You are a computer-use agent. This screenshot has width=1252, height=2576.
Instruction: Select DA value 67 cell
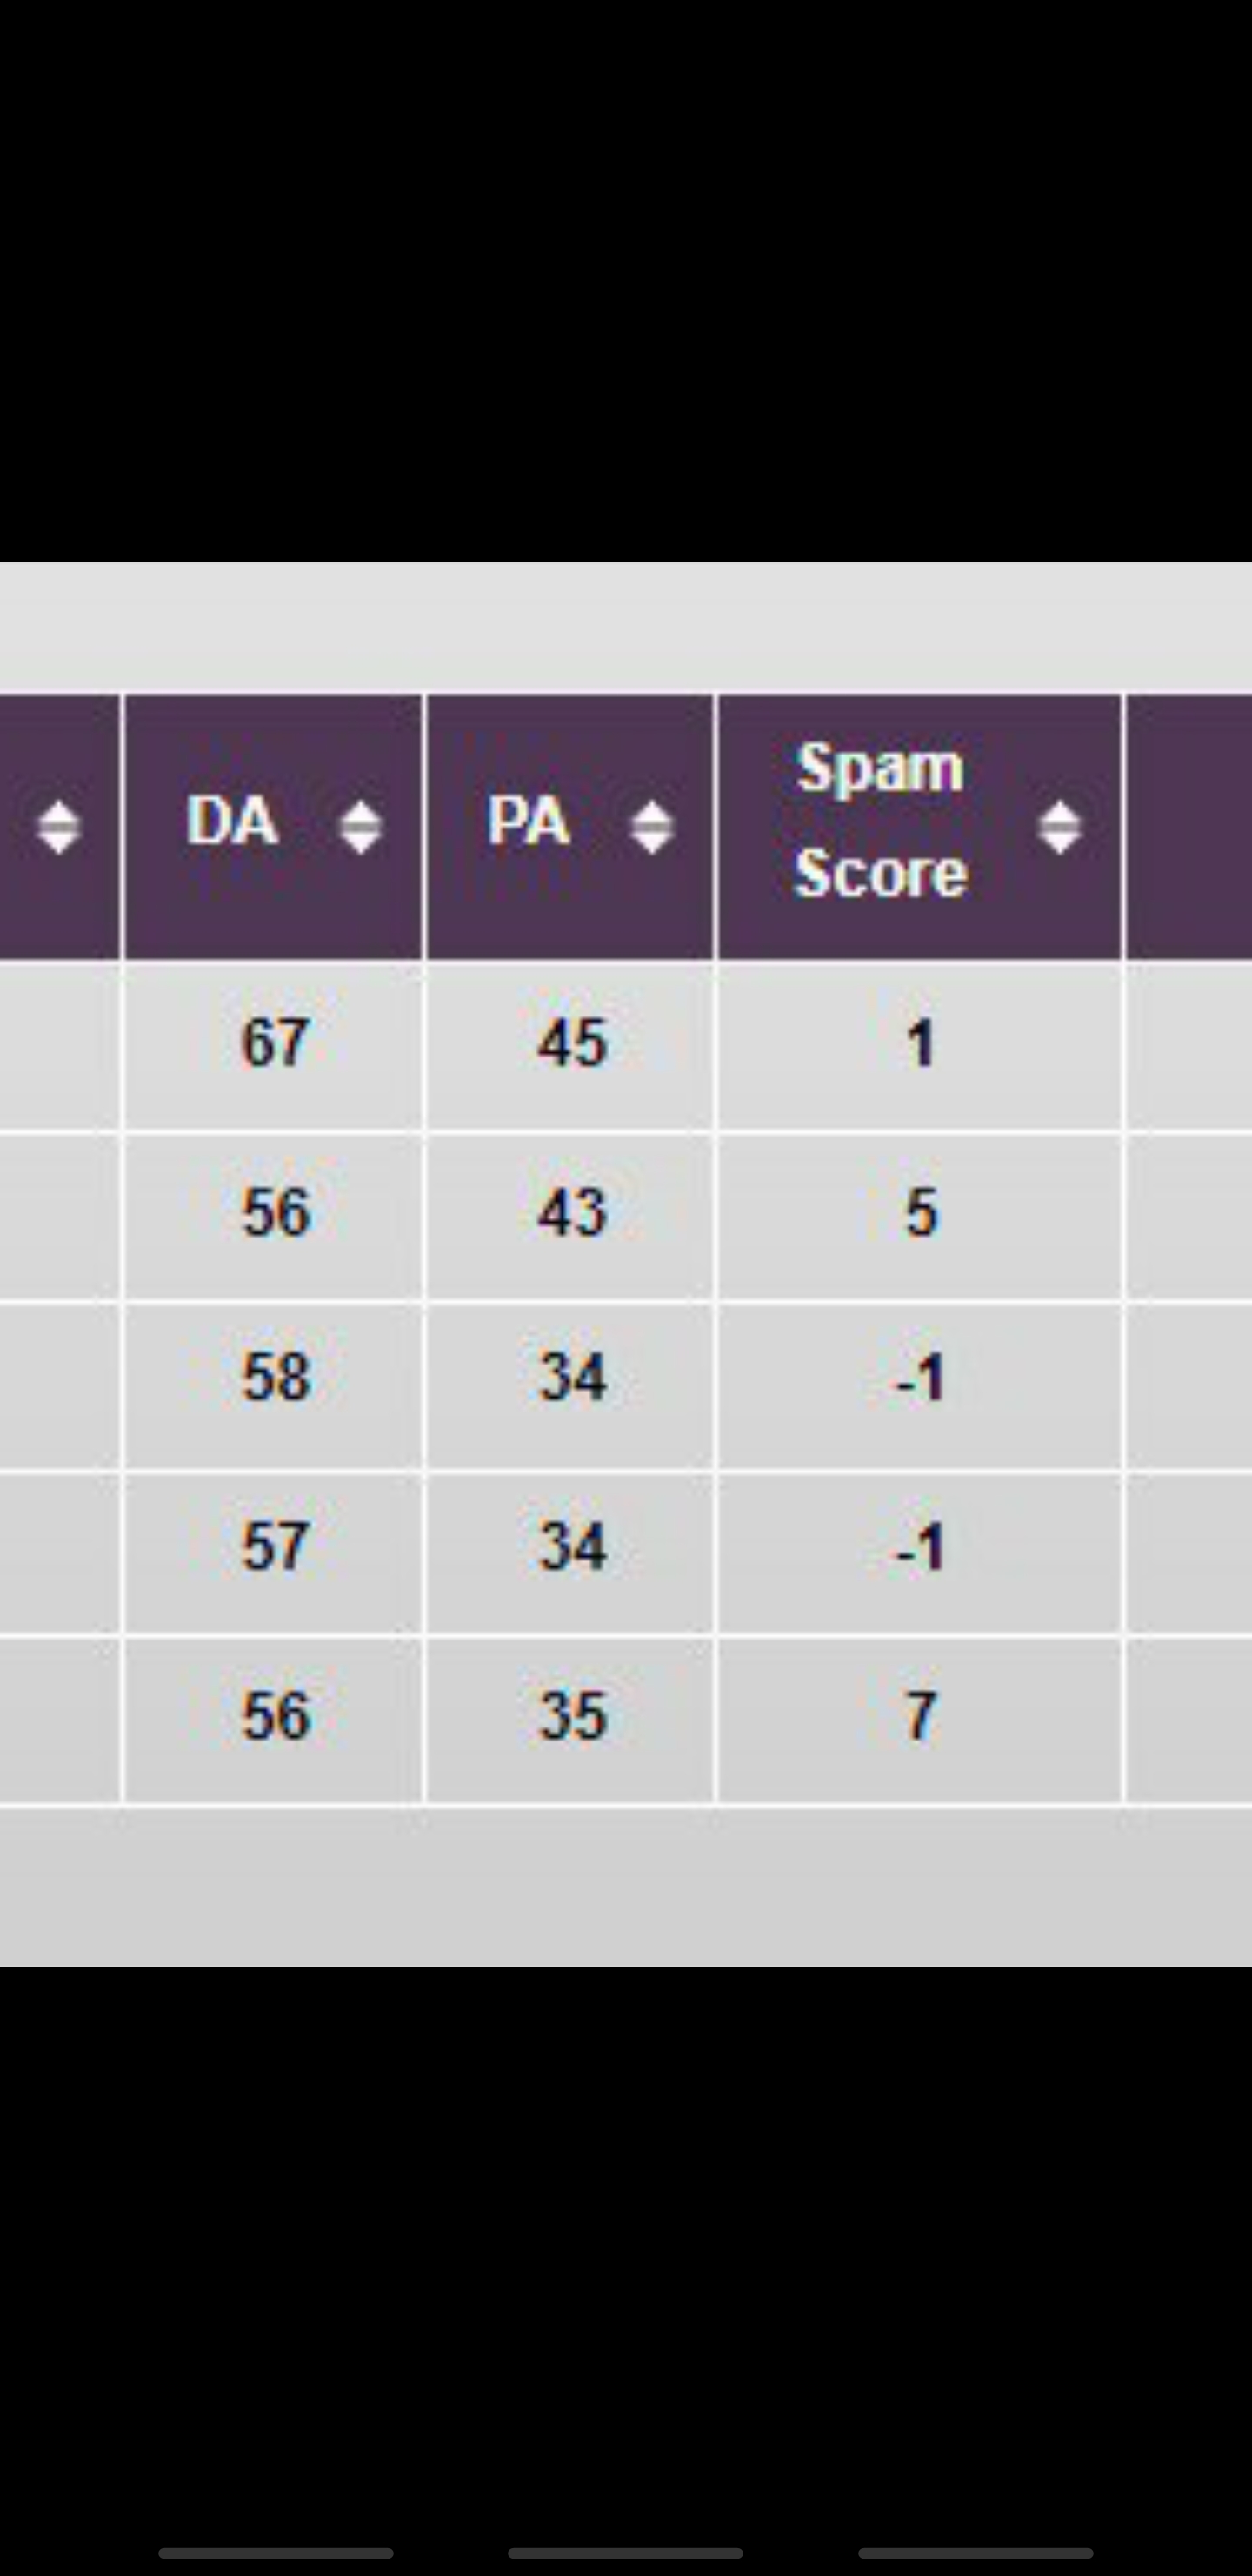tap(273, 1045)
